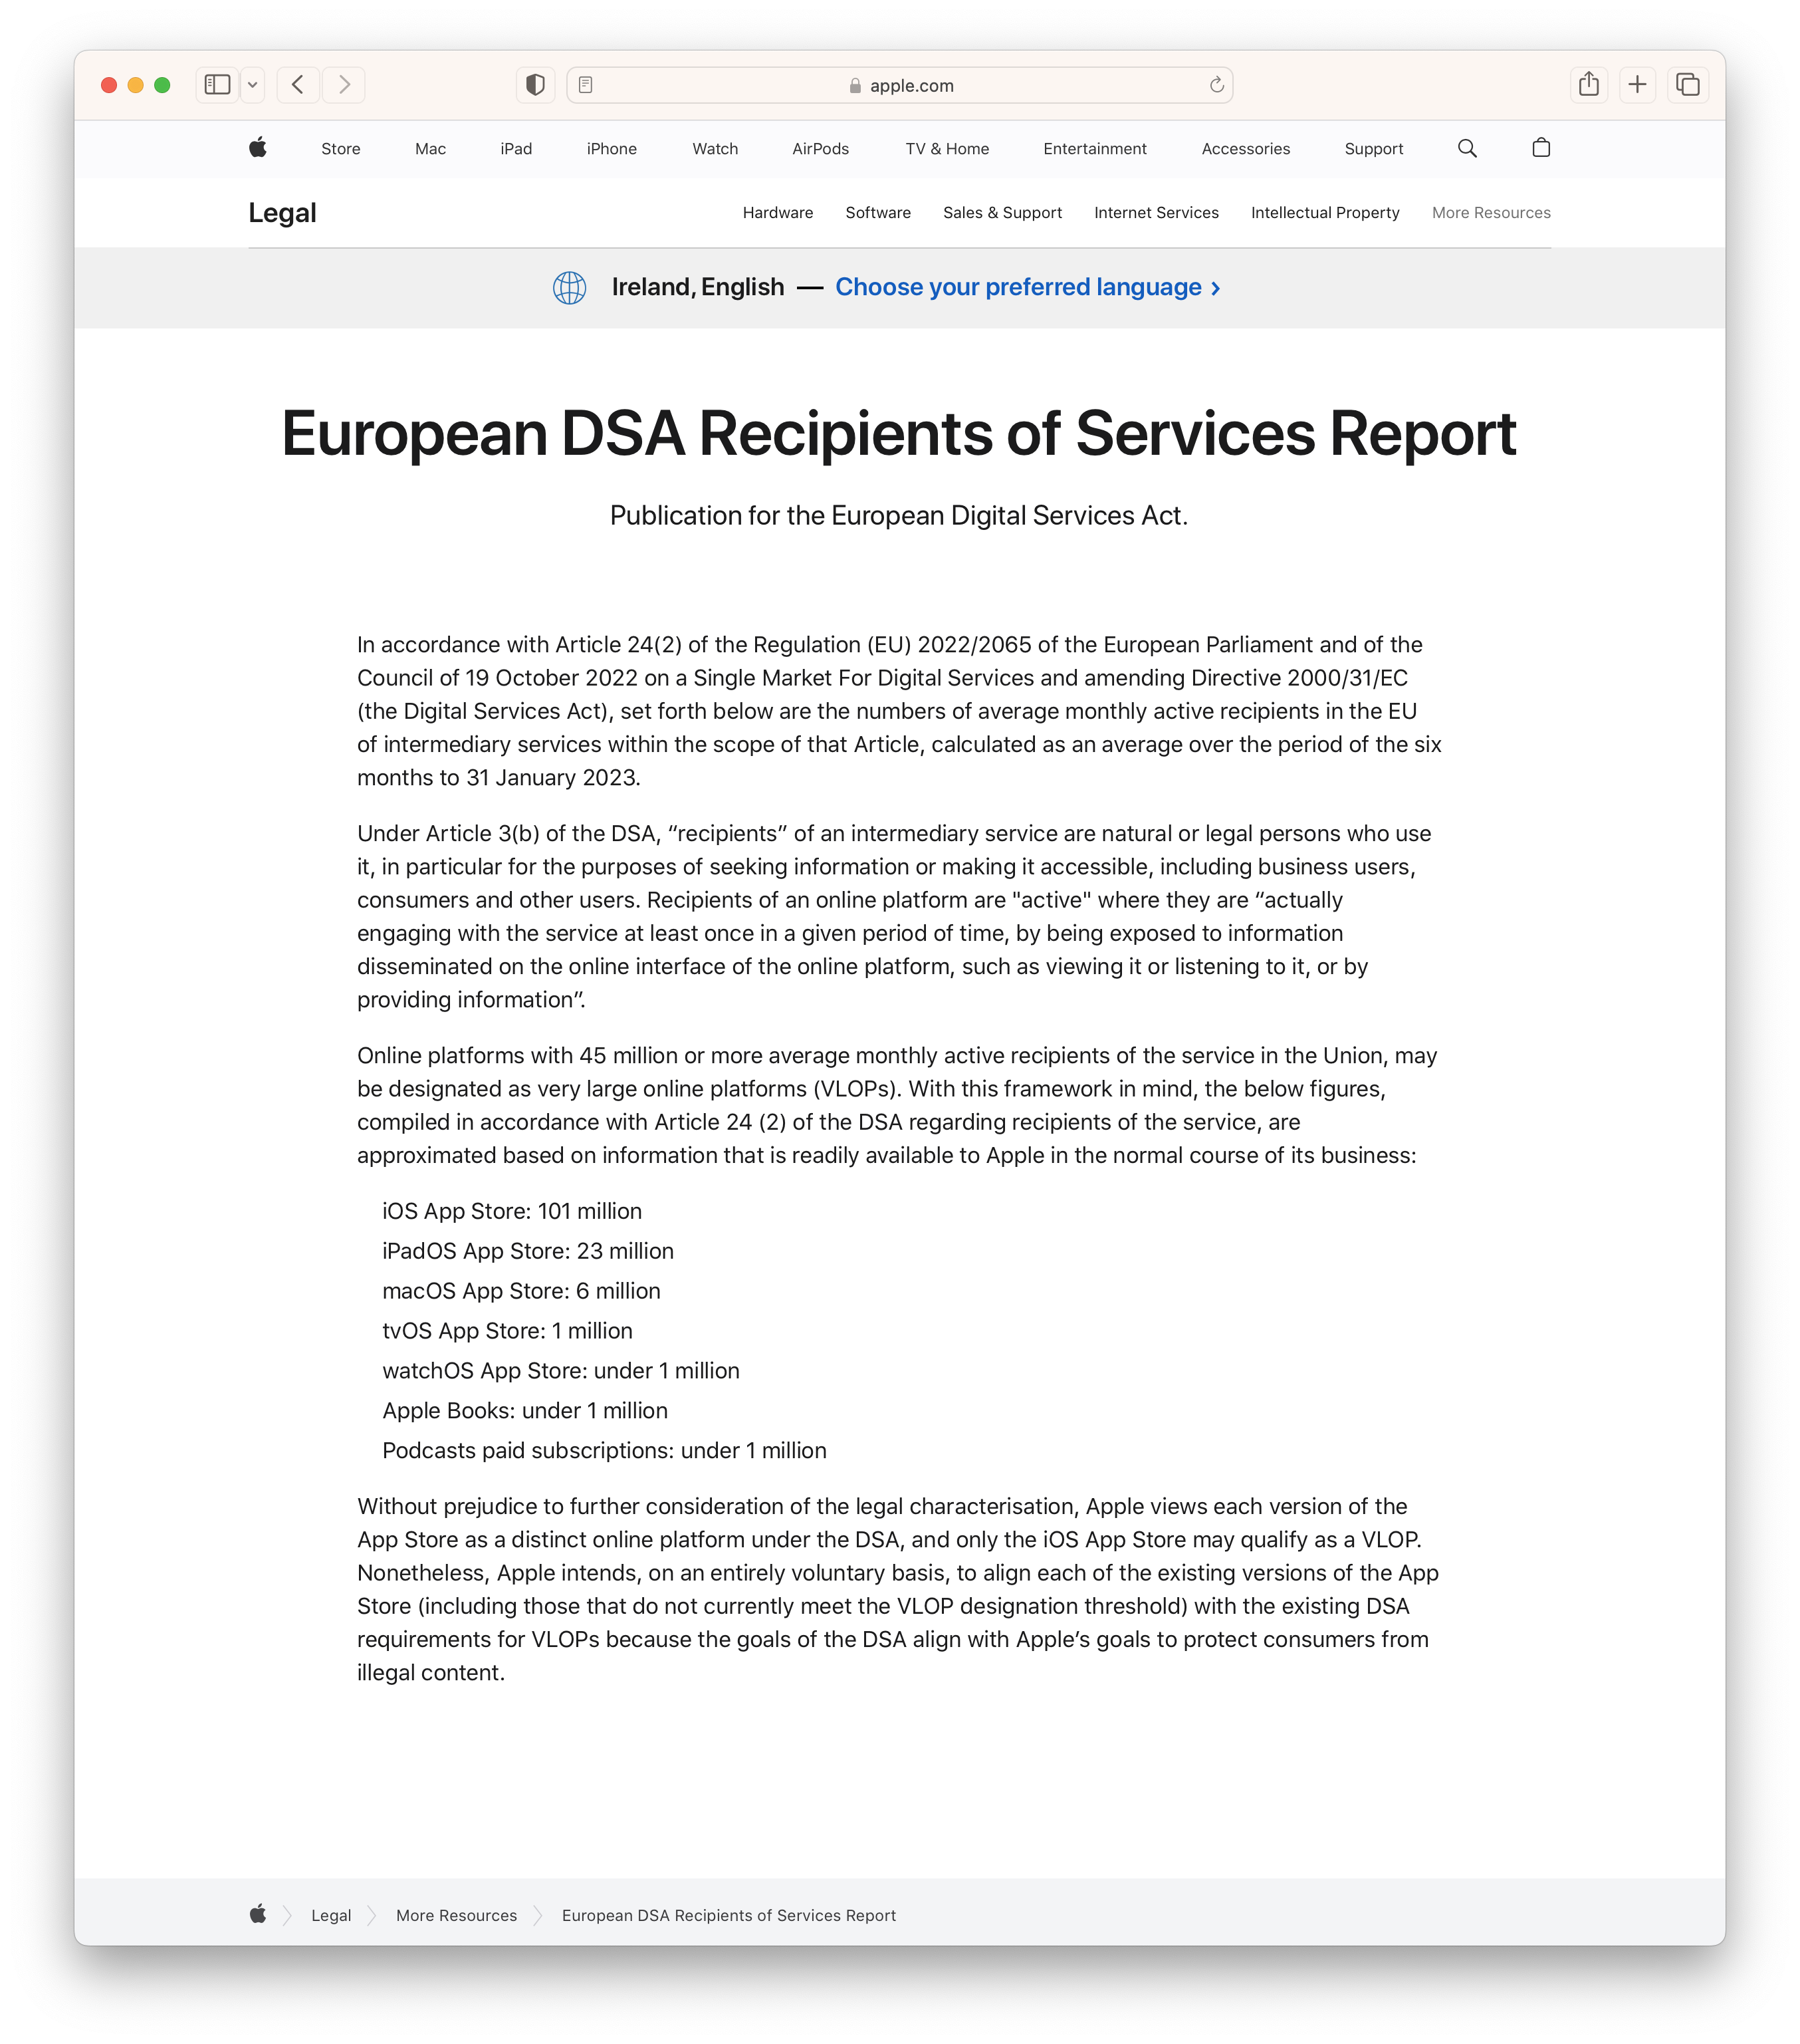Toggle the Safari sidebar button
This screenshot has height=2044, width=1800.
tap(217, 85)
